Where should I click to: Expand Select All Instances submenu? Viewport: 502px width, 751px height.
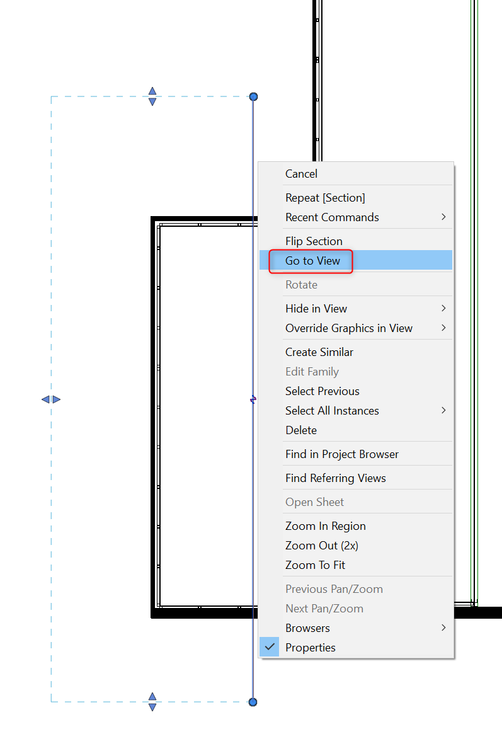click(355, 411)
